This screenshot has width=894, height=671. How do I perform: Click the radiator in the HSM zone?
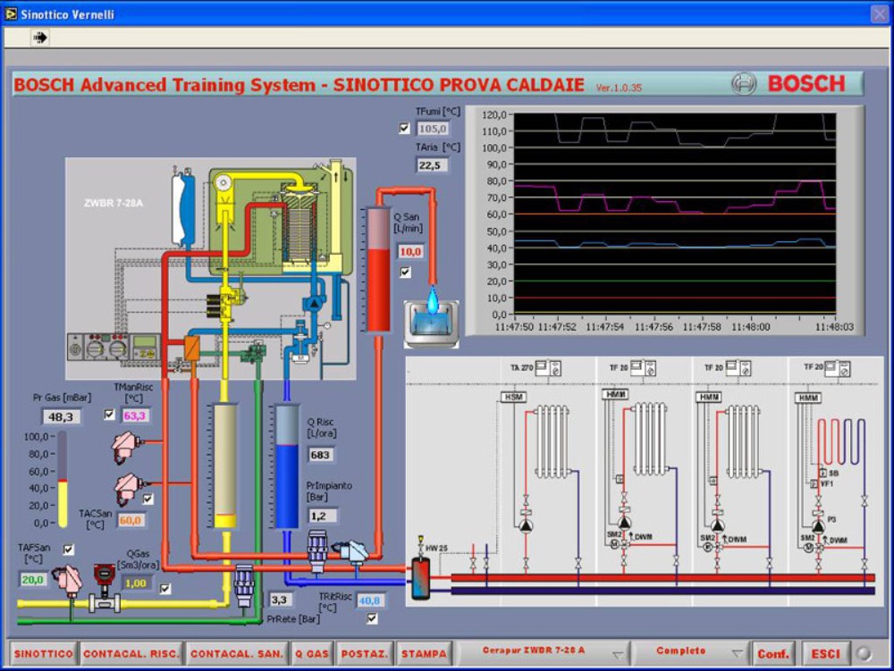552,440
